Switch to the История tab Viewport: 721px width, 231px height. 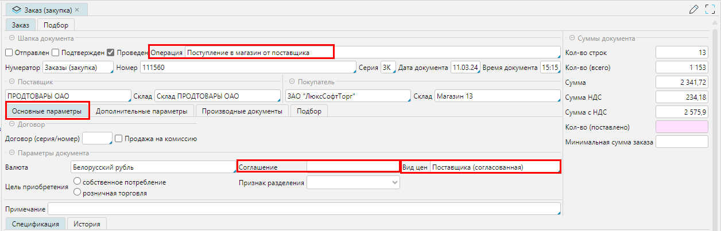coord(87,224)
